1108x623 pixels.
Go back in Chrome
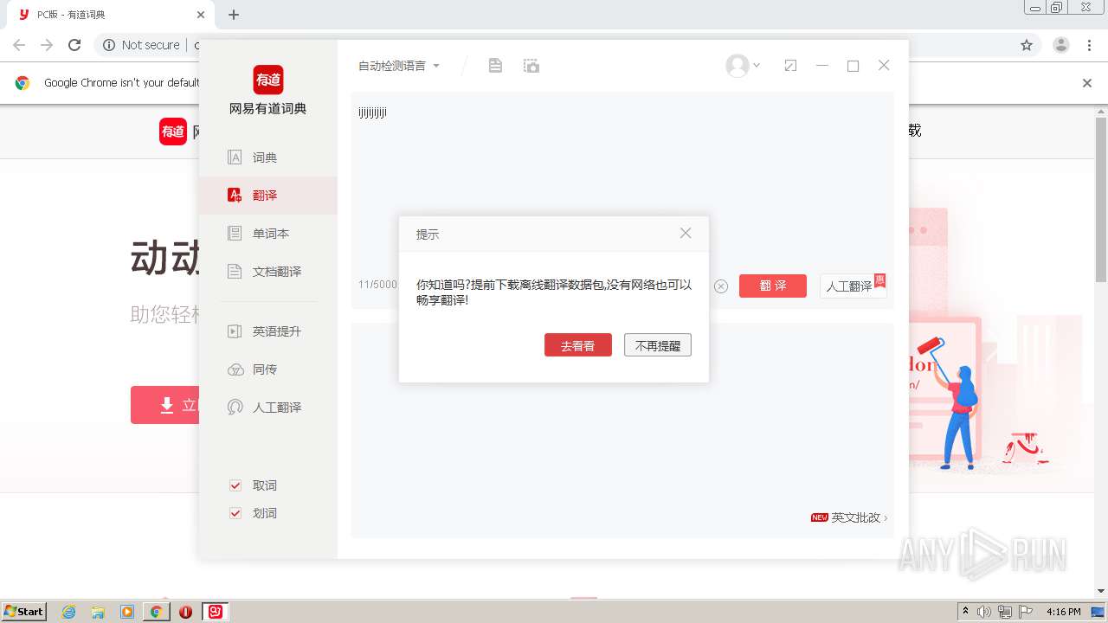pyautogui.click(x=19, y=45)
